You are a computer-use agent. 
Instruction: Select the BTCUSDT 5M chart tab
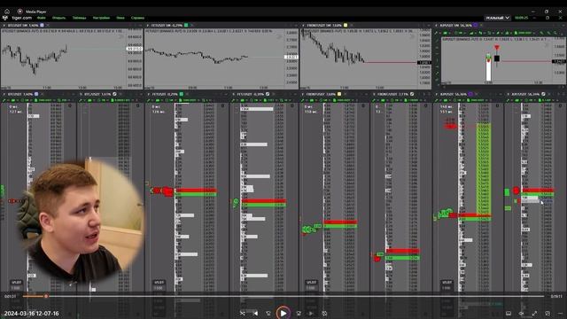22,26
